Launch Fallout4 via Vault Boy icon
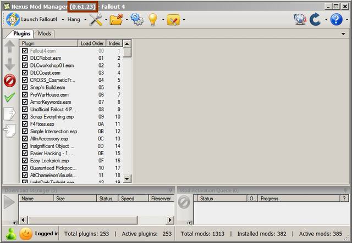The image size is (352, 243). click(x=13, y=20)
